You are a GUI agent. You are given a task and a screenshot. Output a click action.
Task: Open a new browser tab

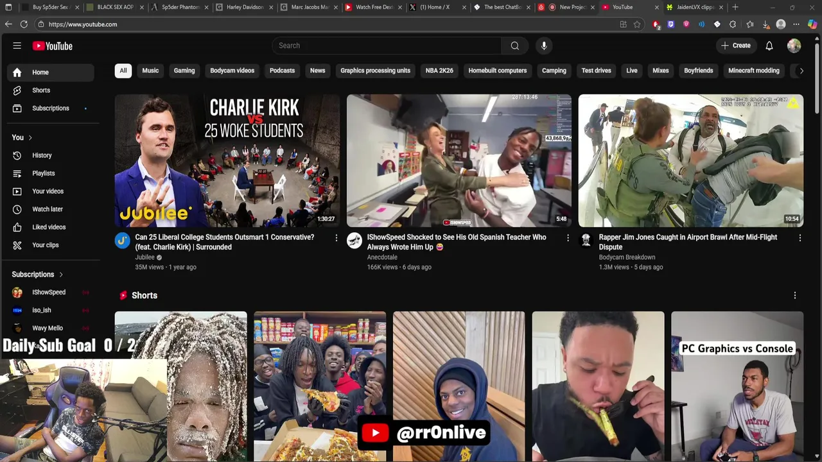(735, 7)
